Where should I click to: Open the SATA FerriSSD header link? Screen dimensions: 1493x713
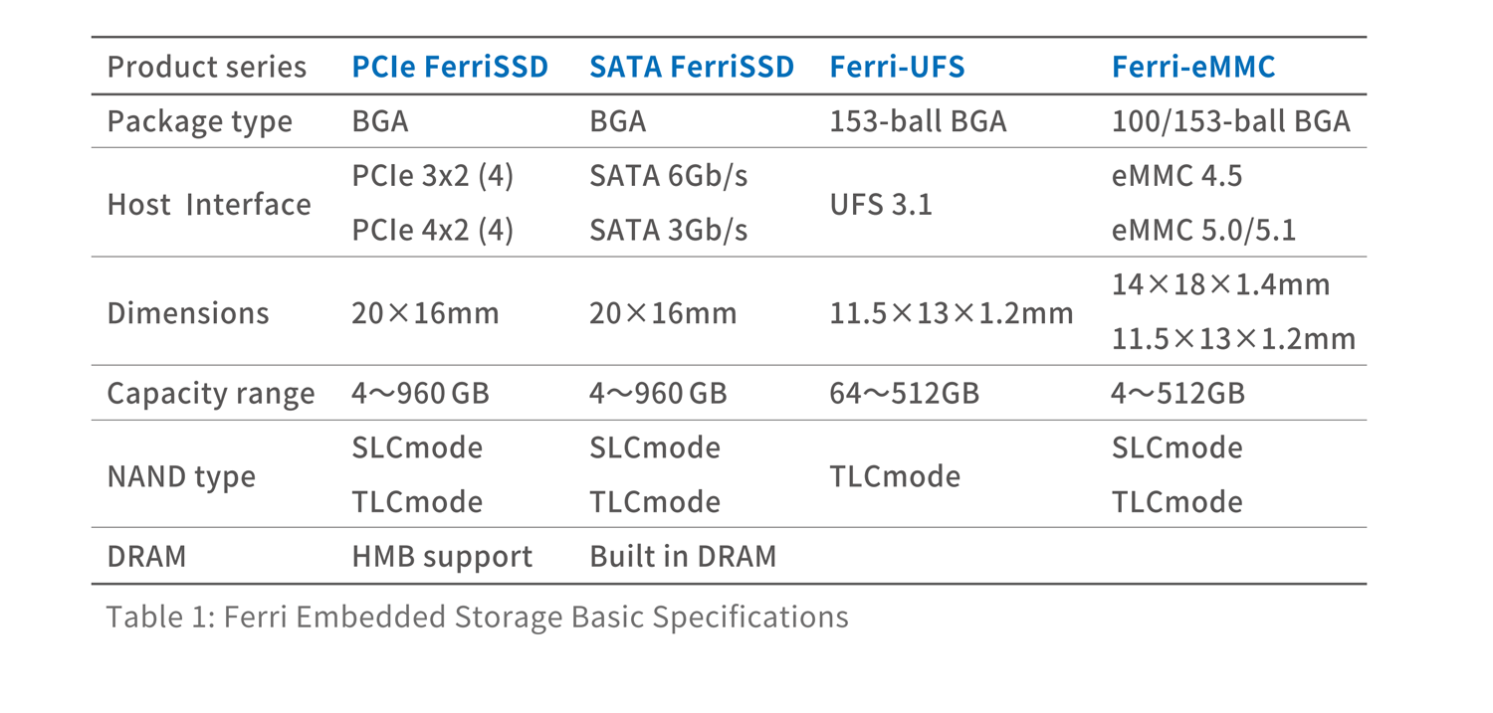point(692,67)
